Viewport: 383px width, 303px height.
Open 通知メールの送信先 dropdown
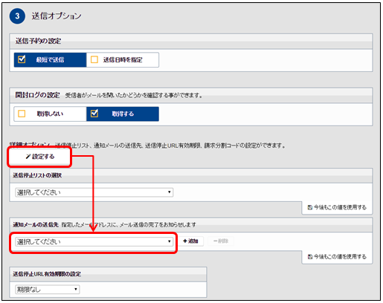94,241
